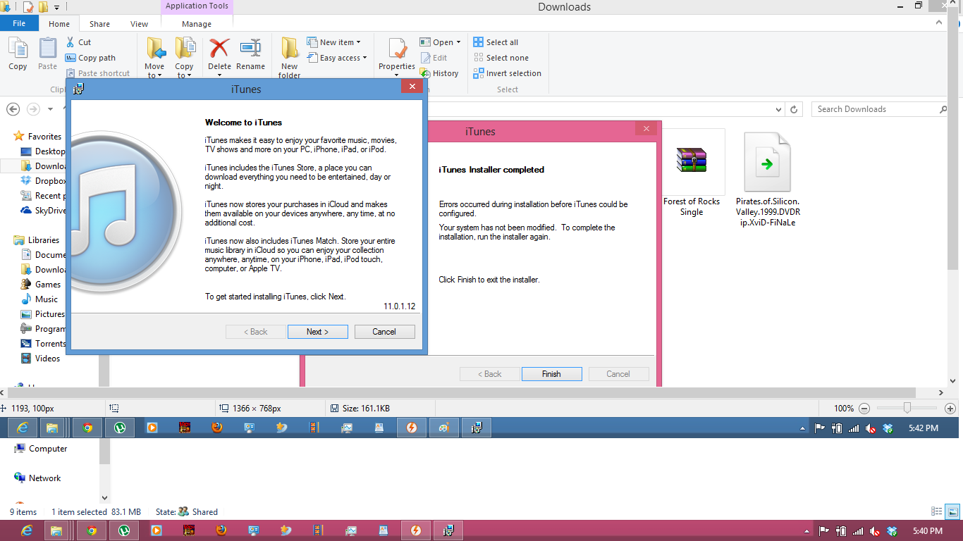Screen dimensions: 963x541
Task: Cut the selected item using the scissors
Action: coord(78,42)
